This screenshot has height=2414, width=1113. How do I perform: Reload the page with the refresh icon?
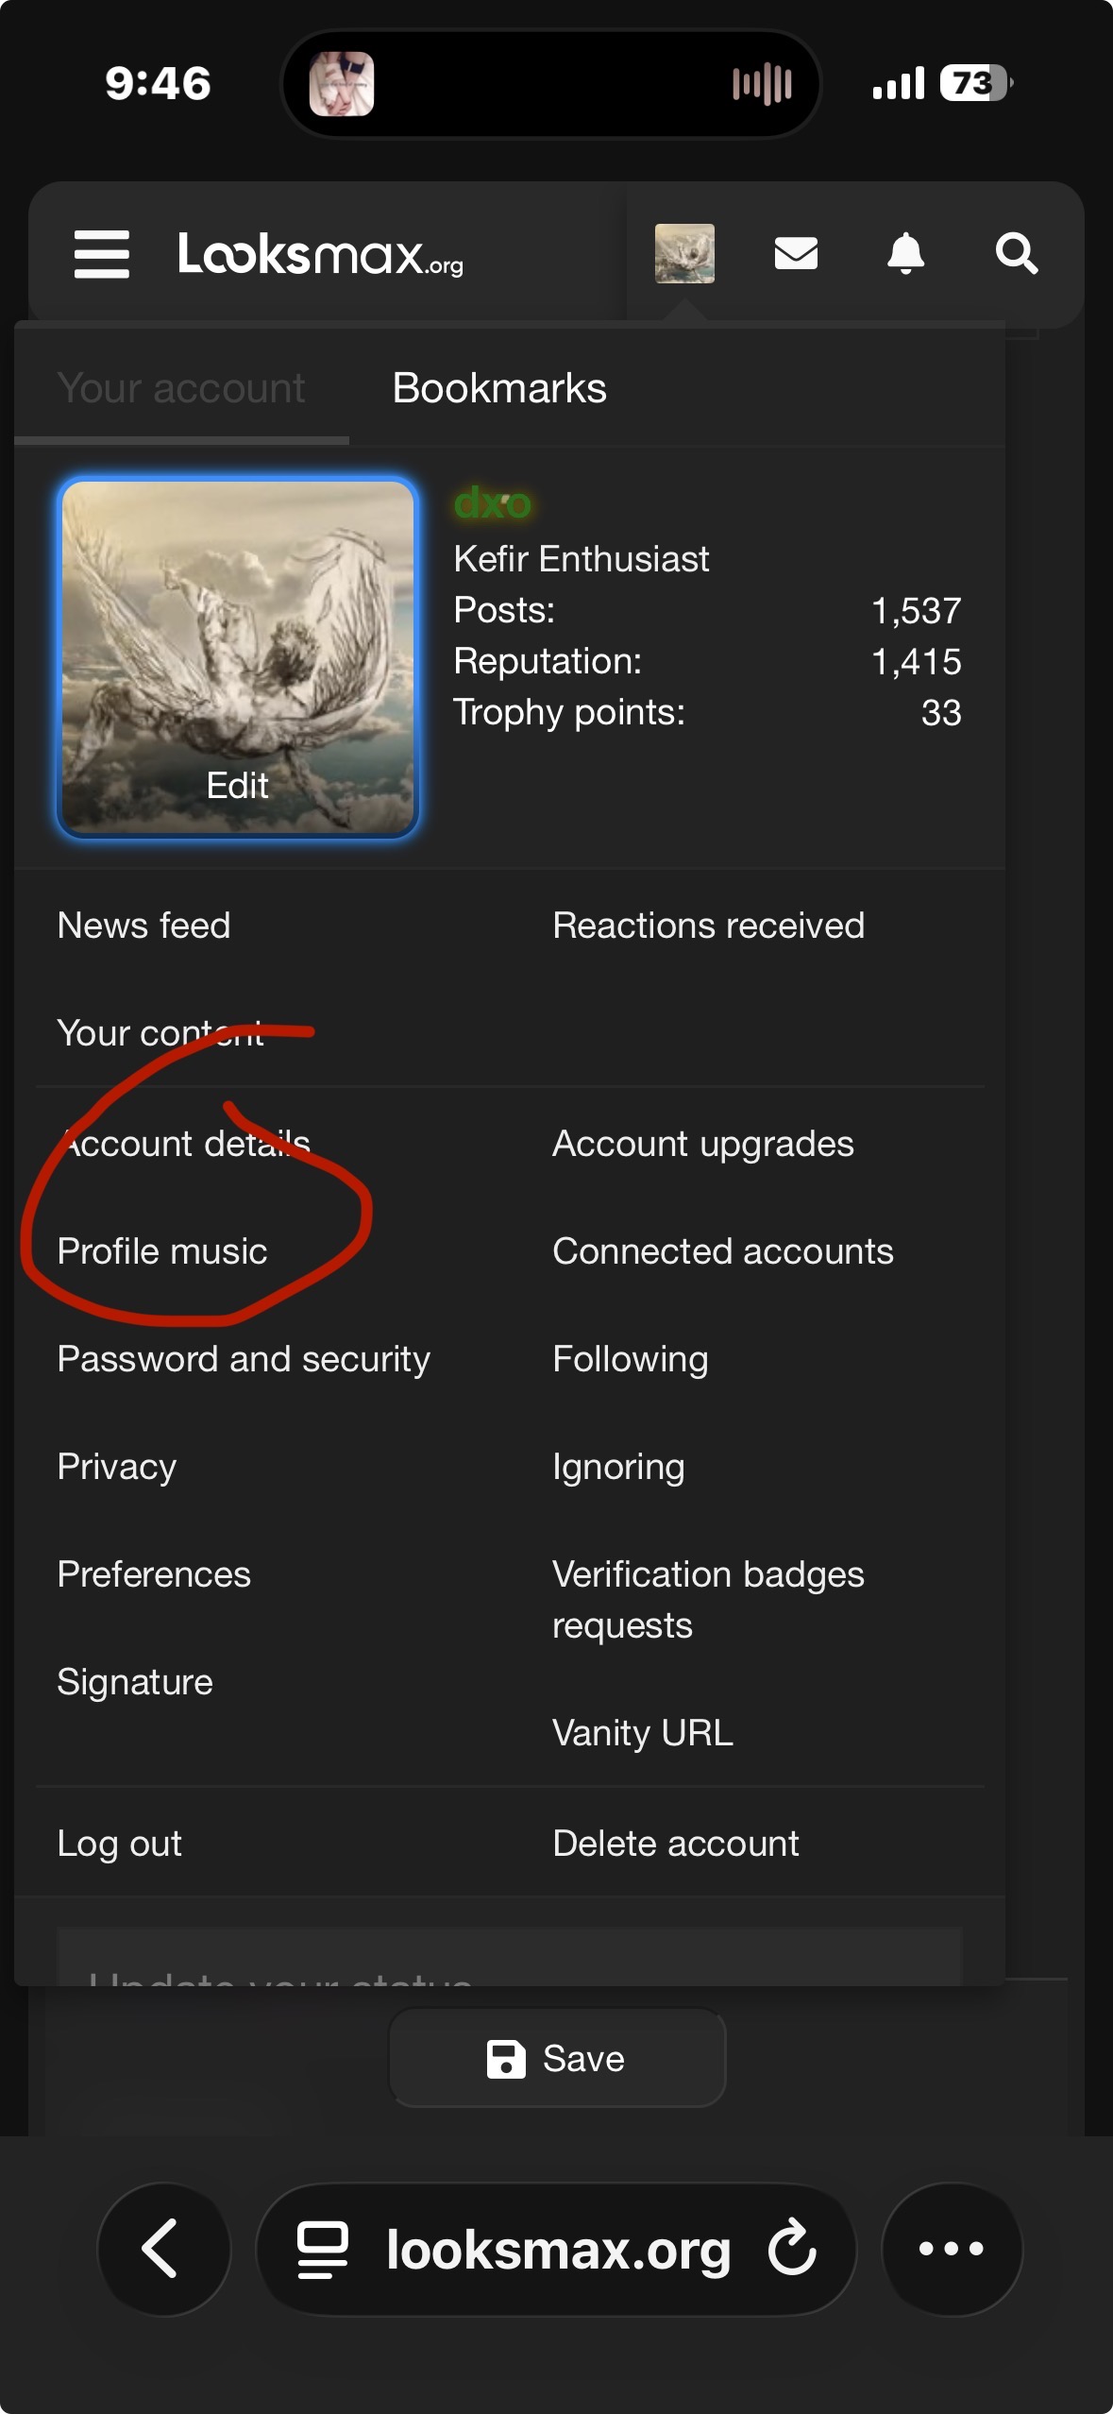coord(791,2249)
